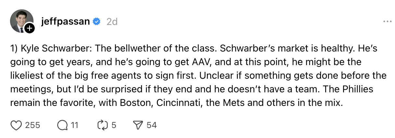View the 11 replies count
The height and width of the screenshot is (138, 395).
[74, 125]
